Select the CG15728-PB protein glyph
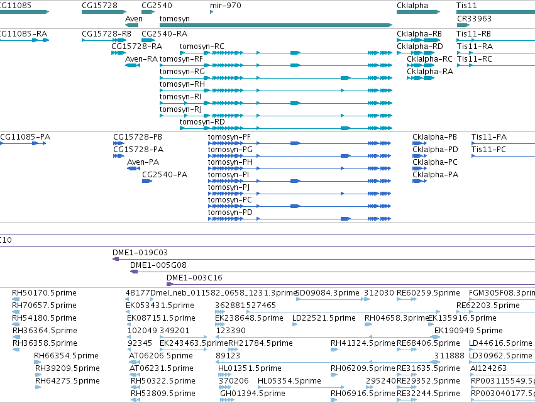 (x=119, y=143)
